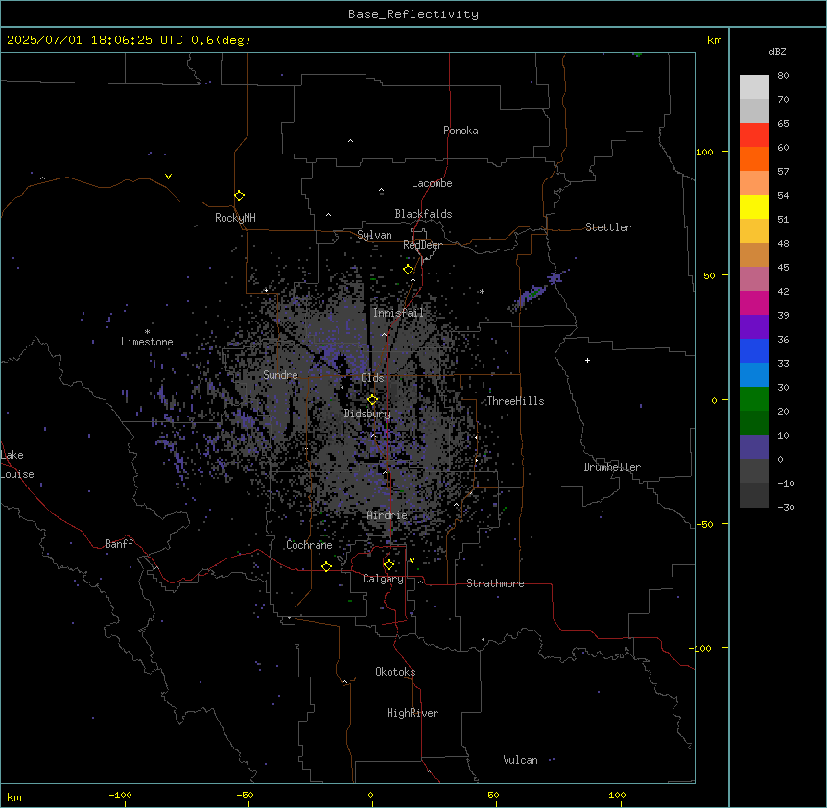Click the Banff town label
Screen dimensions: 827x808
point(119,544)
